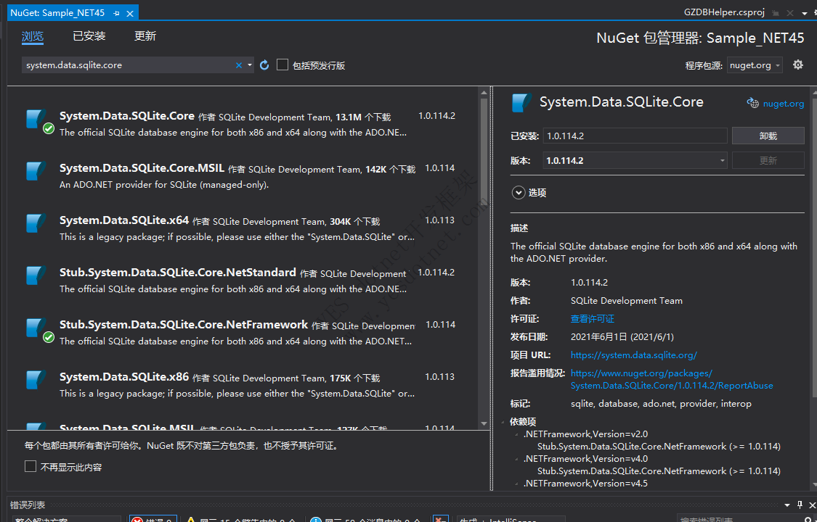
Task: Select the System.Data.SQLite.Core.MSIL package name
Action: (x=142, y=168)
